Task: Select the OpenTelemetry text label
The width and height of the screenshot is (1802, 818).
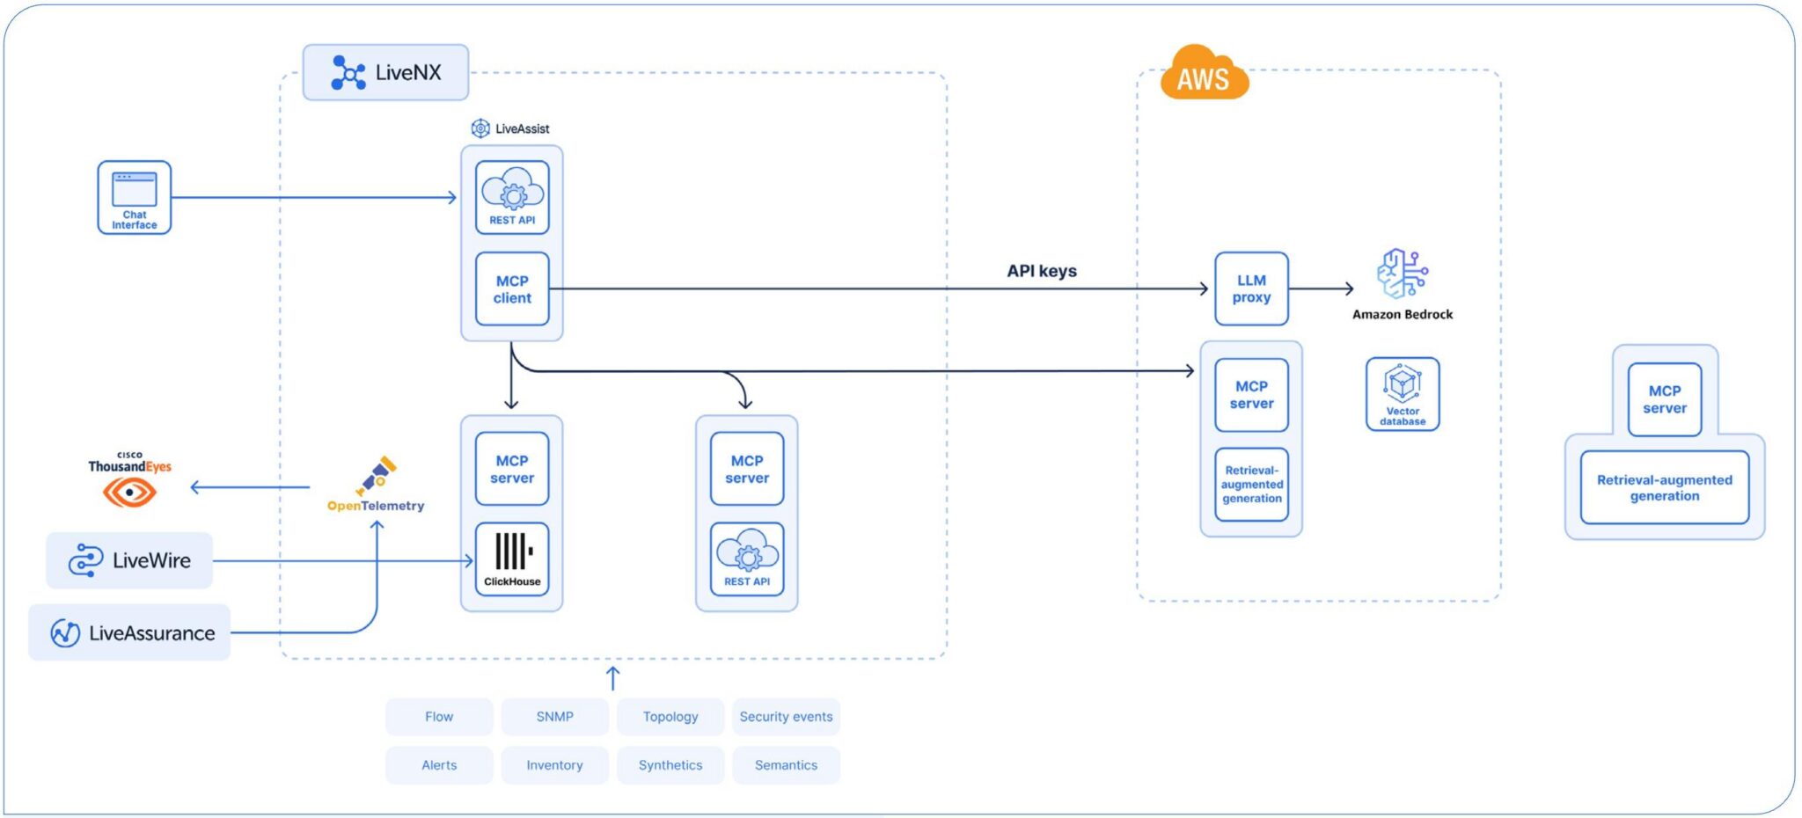Action: point(376,506)
